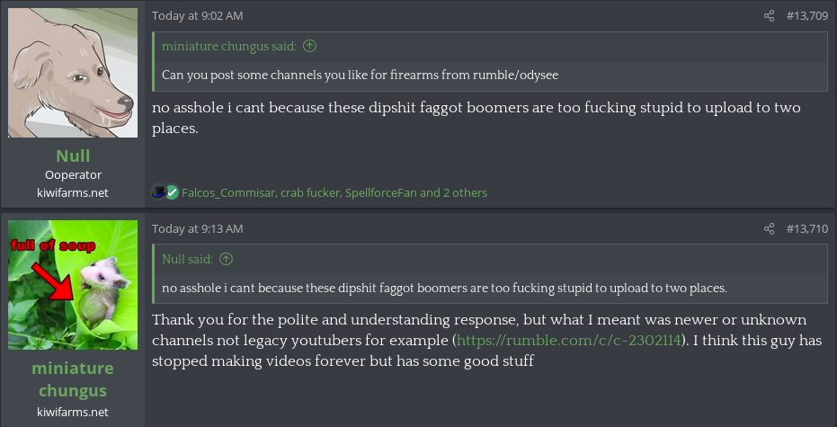
Task: Click the 'Today at 9:02 AM' timestamp
Action: [198, 16]
